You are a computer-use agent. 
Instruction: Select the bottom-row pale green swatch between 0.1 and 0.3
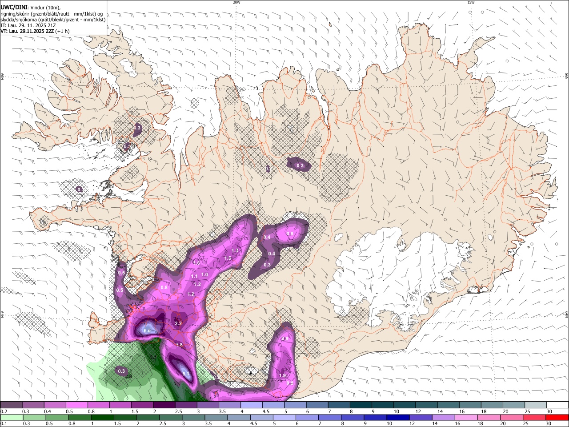11,418
